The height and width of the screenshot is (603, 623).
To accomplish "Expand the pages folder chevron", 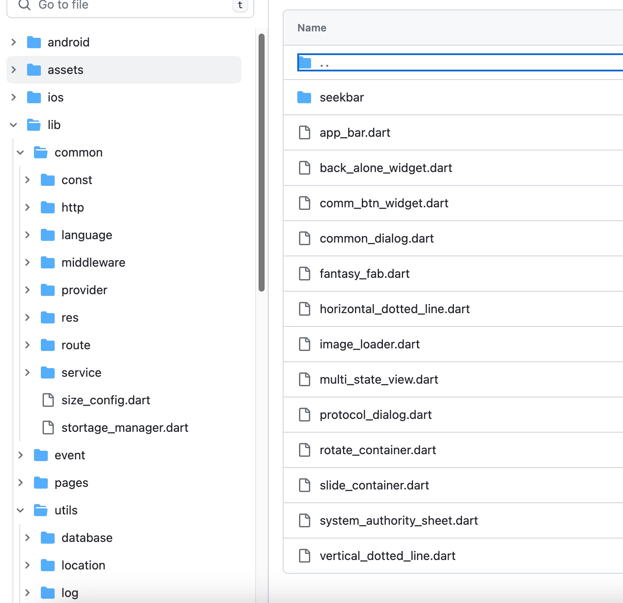I will coord(21,483).
